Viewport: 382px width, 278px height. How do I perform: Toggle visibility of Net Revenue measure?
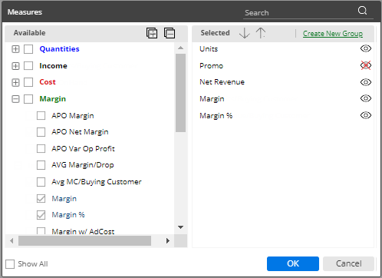click(x=366, y=82)
